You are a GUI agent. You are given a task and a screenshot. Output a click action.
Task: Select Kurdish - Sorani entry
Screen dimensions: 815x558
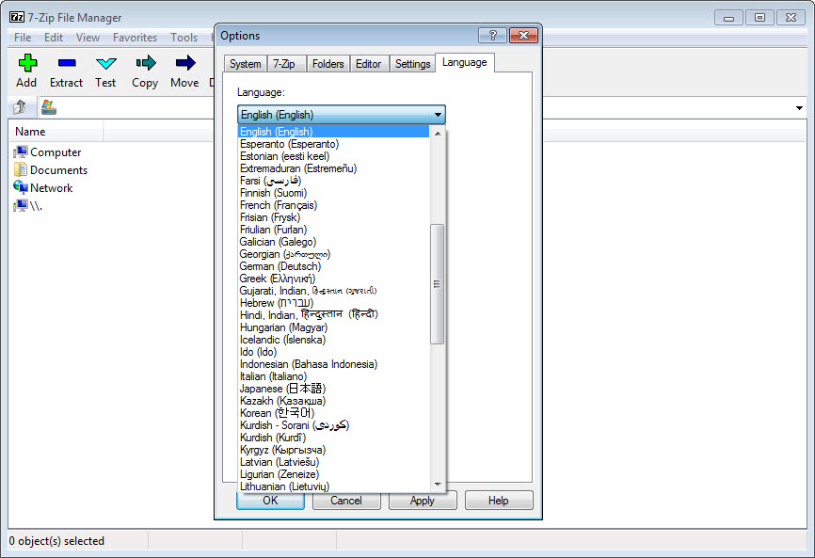334,425
